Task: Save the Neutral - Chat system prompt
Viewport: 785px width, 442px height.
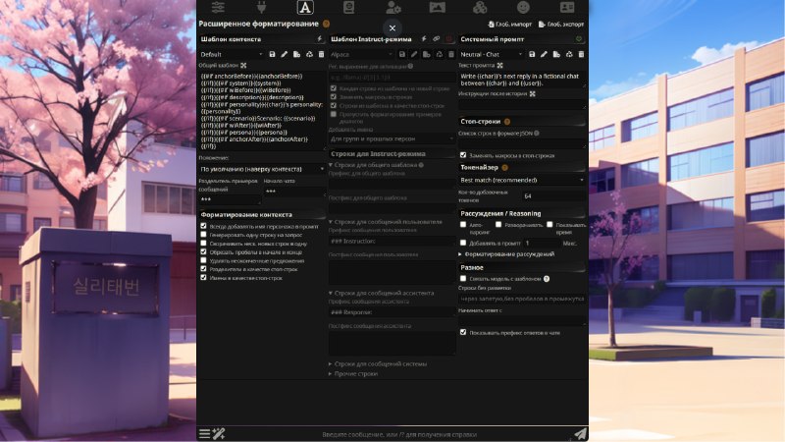Action: pyautogui.click(x=532, y=54)
